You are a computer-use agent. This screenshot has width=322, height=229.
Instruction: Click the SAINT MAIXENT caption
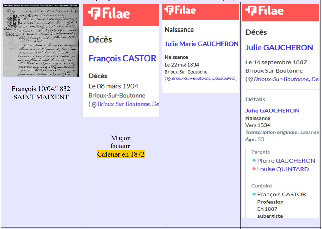click(x=41, y=97)
